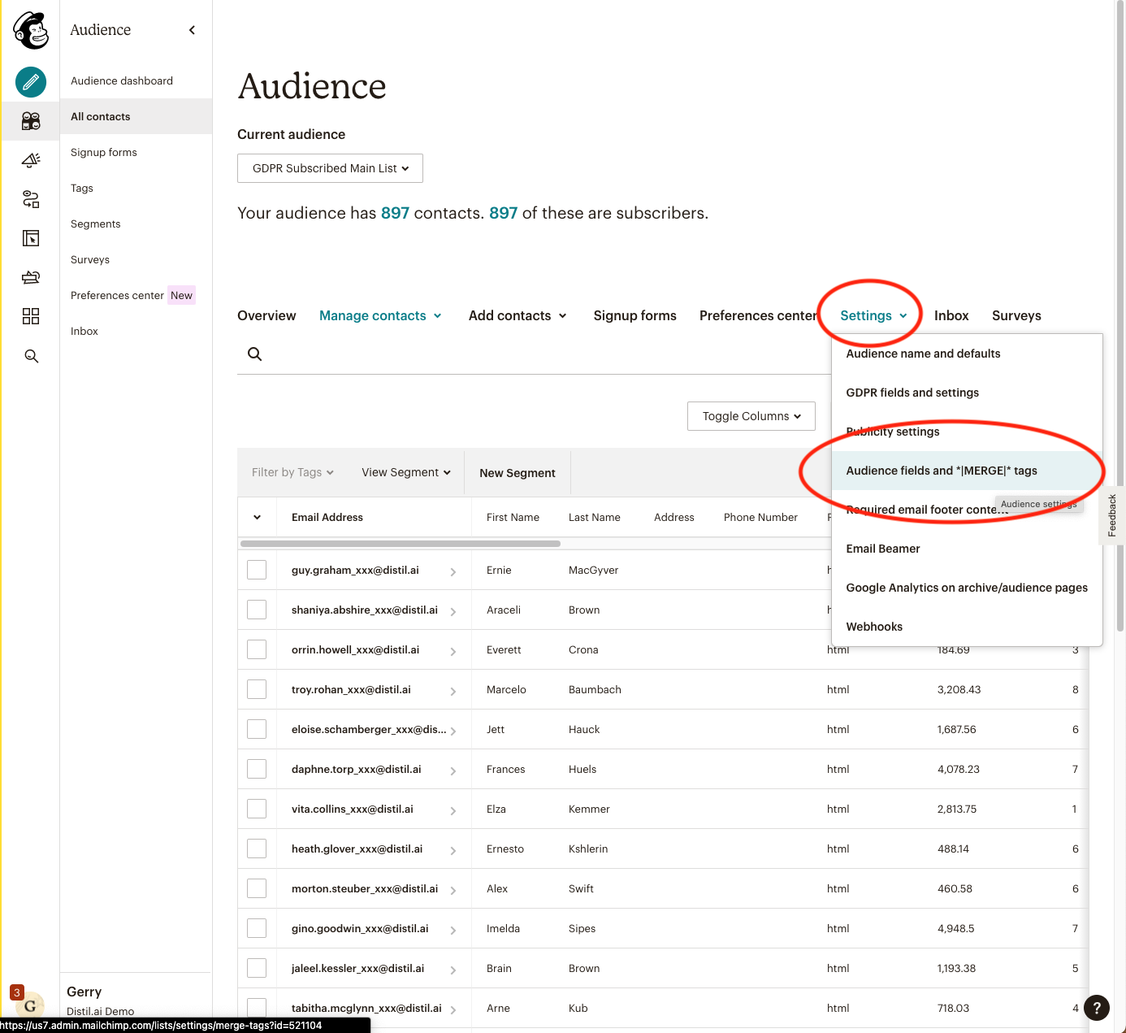This screenshot has width=1126, height=1033.
Task: Collapse the Audience sidebar with arrow
Action: click(x=193, y=30)
